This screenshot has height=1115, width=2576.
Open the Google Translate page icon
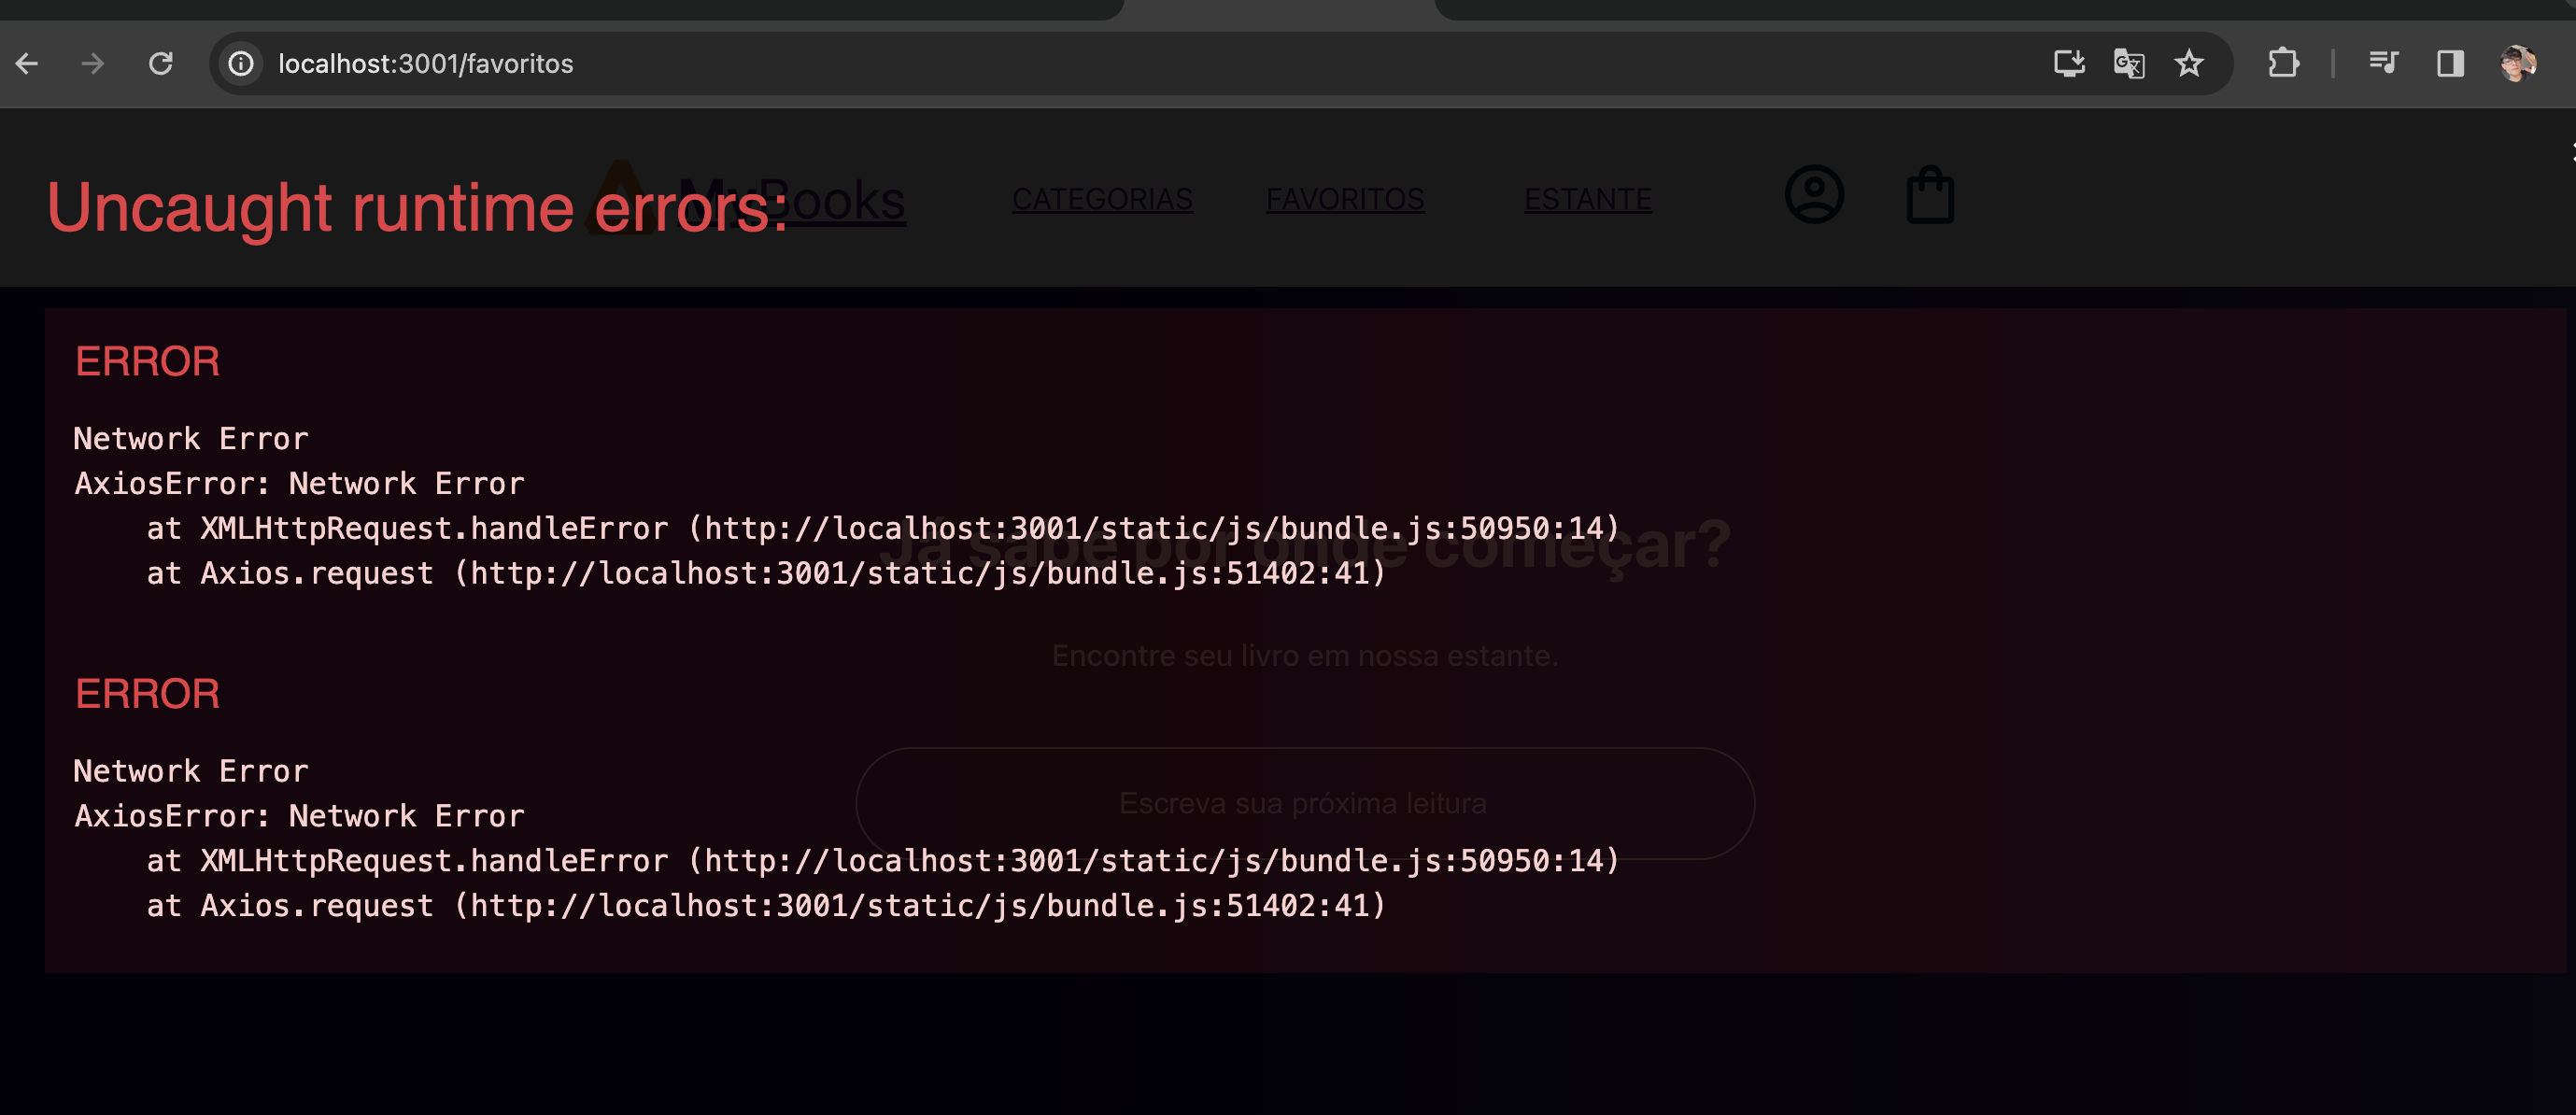2129,64
